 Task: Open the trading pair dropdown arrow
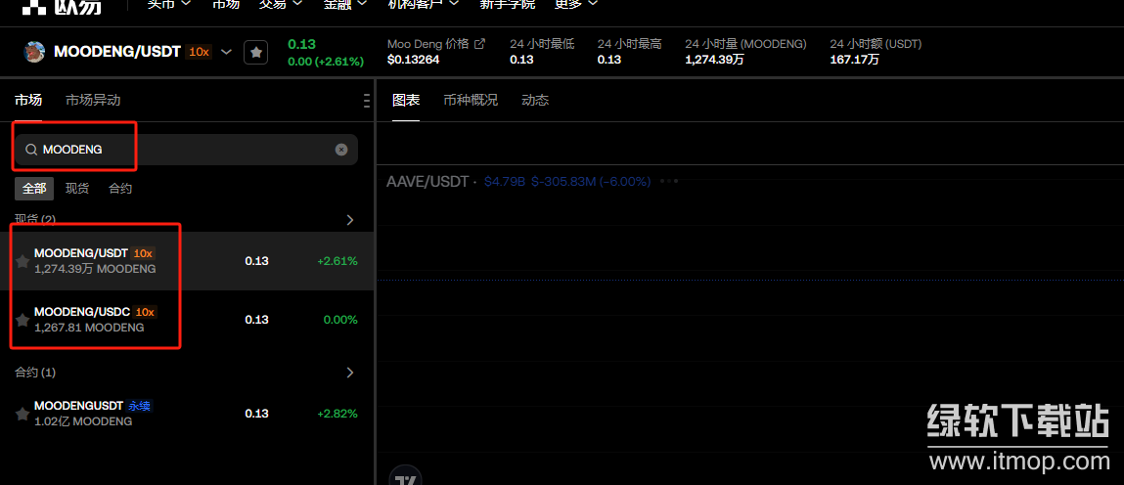point(227,52)
